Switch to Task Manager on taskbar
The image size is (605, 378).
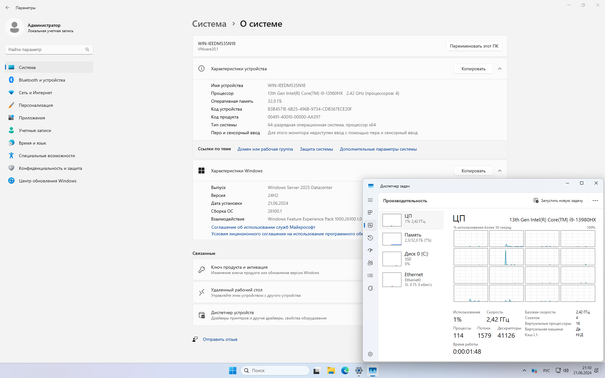coord(373,370)
